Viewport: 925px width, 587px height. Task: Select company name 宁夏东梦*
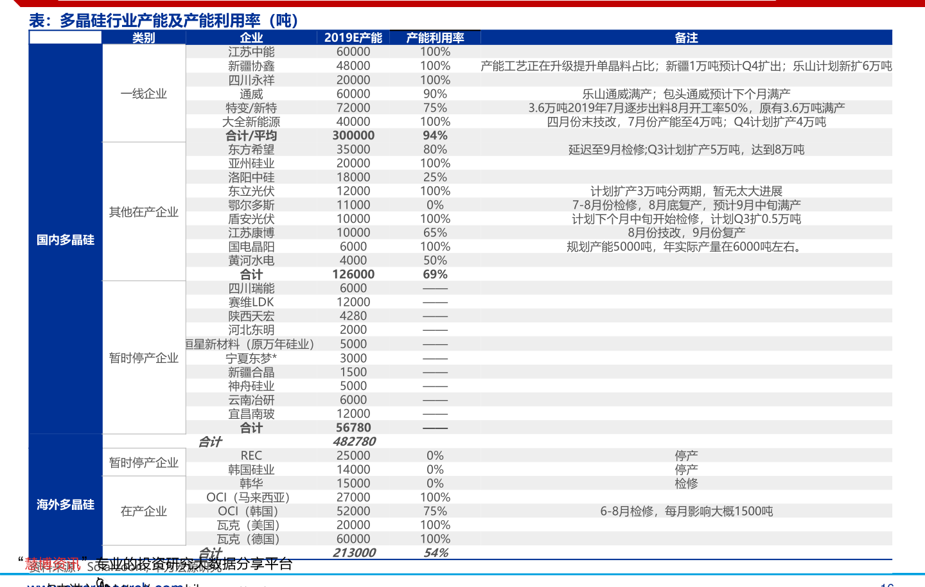(x=251, y=358)
